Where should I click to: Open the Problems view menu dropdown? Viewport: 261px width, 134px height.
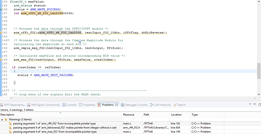tap(250, 104)
